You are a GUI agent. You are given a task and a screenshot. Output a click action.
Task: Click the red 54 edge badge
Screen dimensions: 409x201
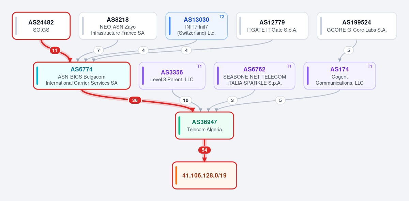tap(204, 150)
